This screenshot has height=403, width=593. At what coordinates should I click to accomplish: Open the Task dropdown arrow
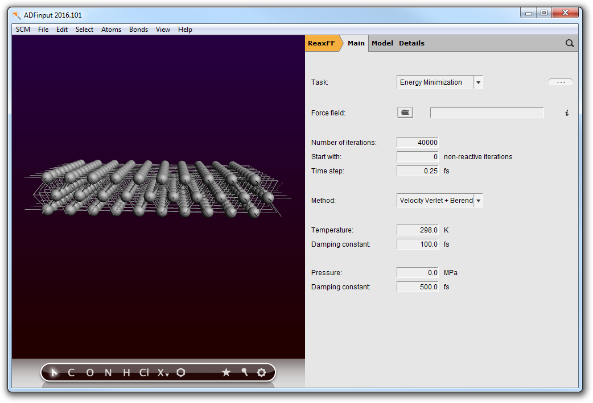478,82
